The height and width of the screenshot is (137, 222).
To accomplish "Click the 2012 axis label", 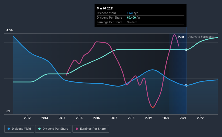I will (x=27, y=118).
